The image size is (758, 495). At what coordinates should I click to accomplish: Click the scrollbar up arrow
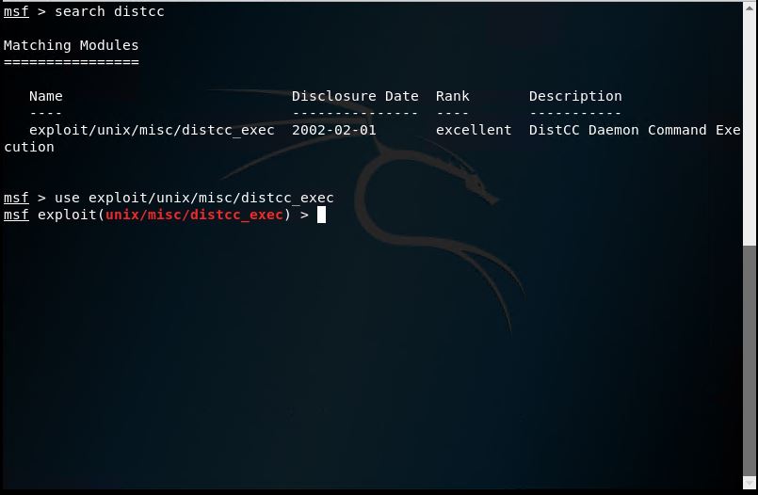point(750,8)
